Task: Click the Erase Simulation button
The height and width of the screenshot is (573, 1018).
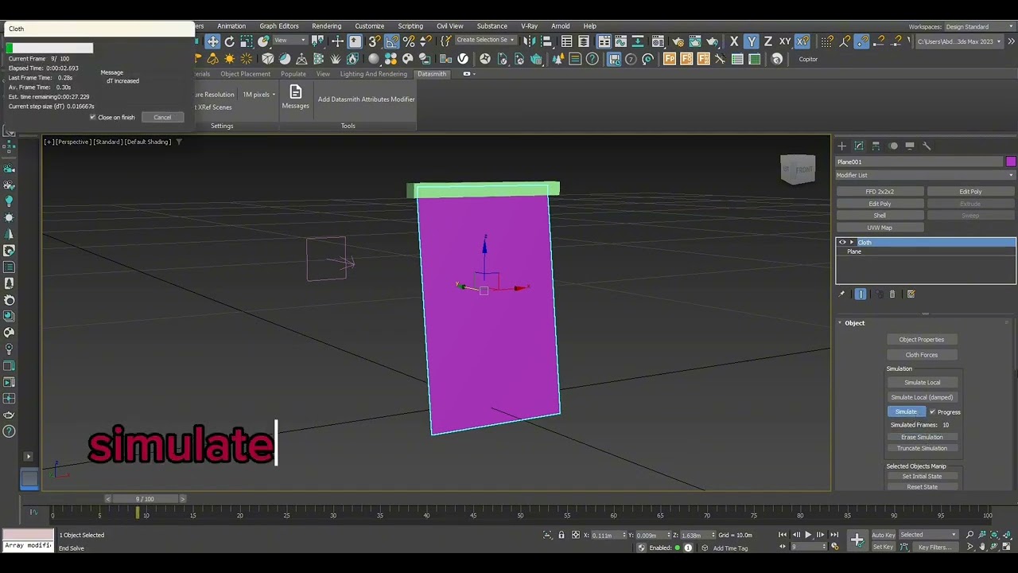Action: pos(922,437)
